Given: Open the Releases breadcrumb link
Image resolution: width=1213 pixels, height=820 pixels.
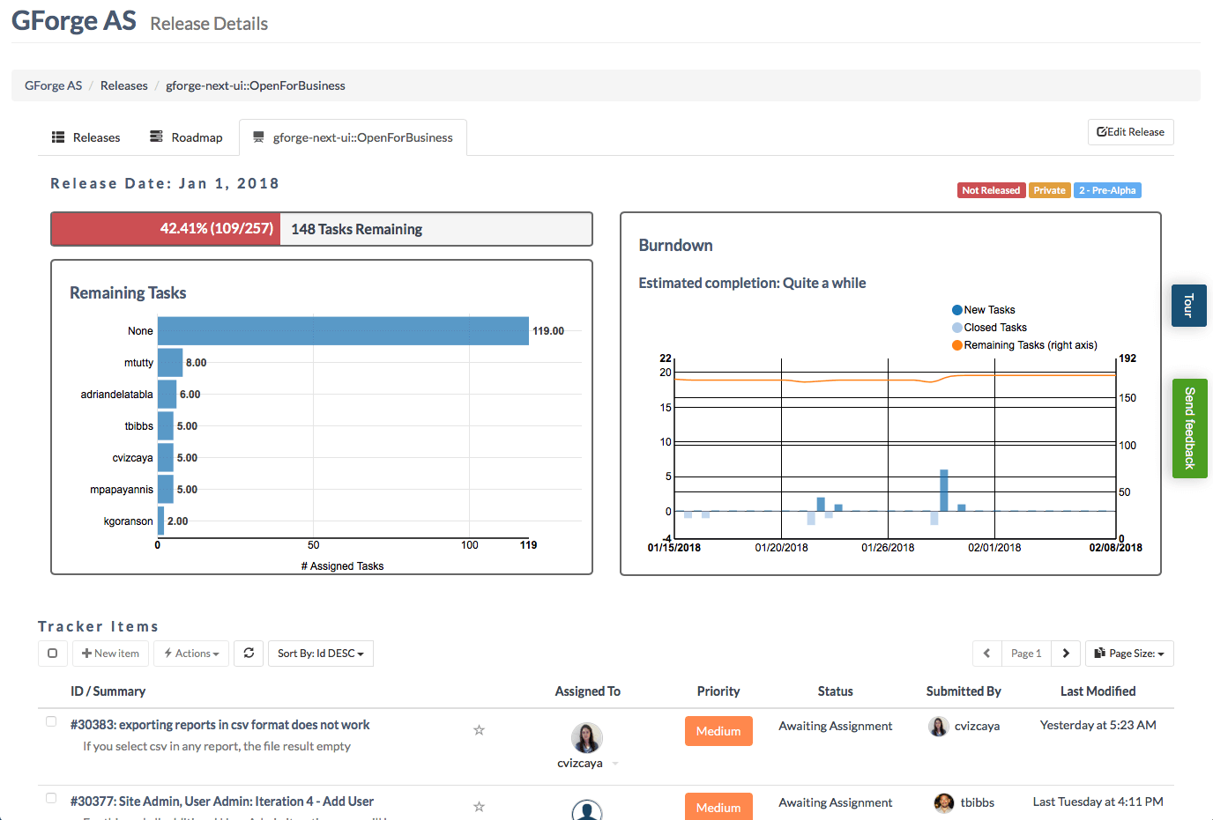Looking at the screenshot, I should (x=123, y=85).
